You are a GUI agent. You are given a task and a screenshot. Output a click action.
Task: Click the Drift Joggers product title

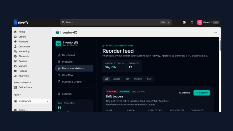click(x=115, y=97)
